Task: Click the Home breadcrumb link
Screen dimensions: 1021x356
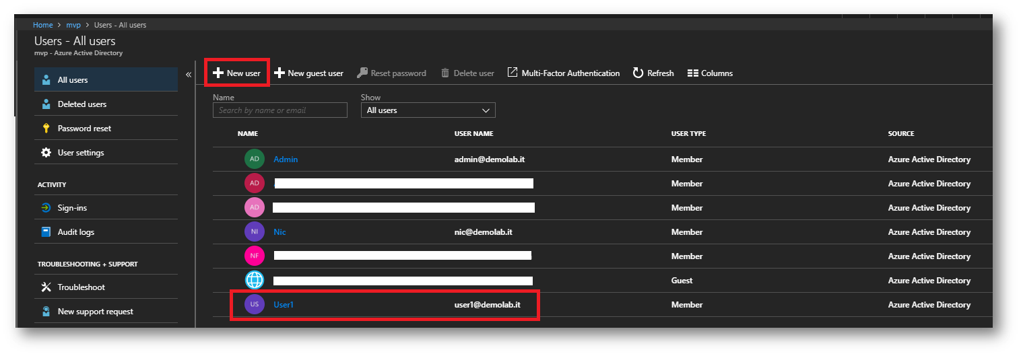Action: click(43, 25)
